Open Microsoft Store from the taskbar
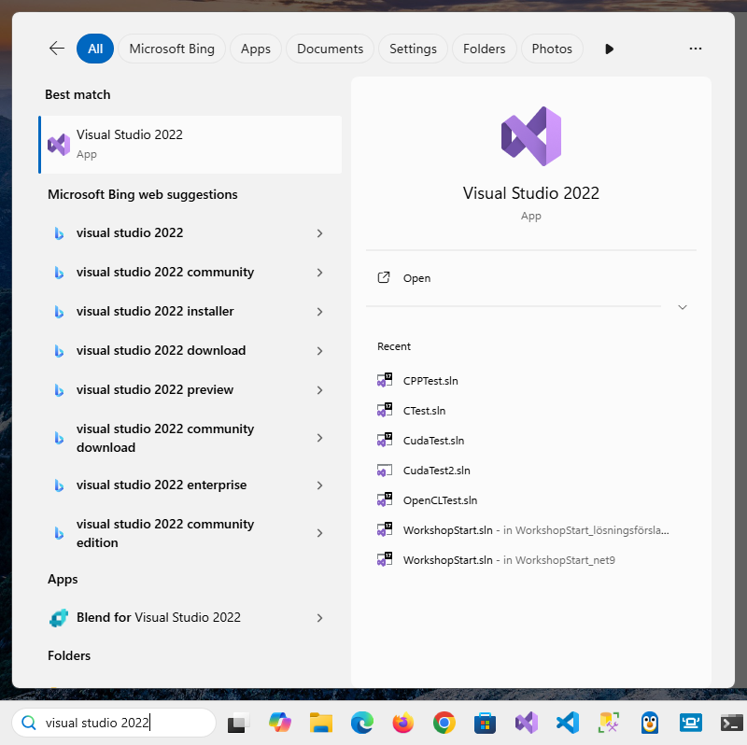 [x=485, y=724]
